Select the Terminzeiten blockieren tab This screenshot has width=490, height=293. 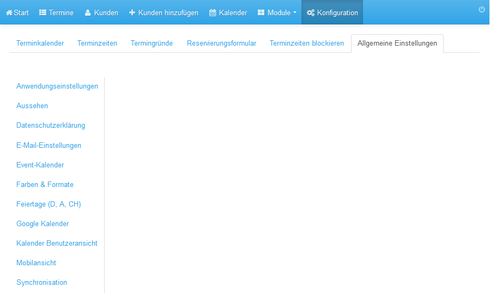tap(306, 43)
